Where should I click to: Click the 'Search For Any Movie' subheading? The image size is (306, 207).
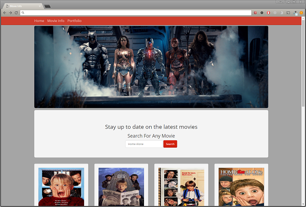pos(151,136)
